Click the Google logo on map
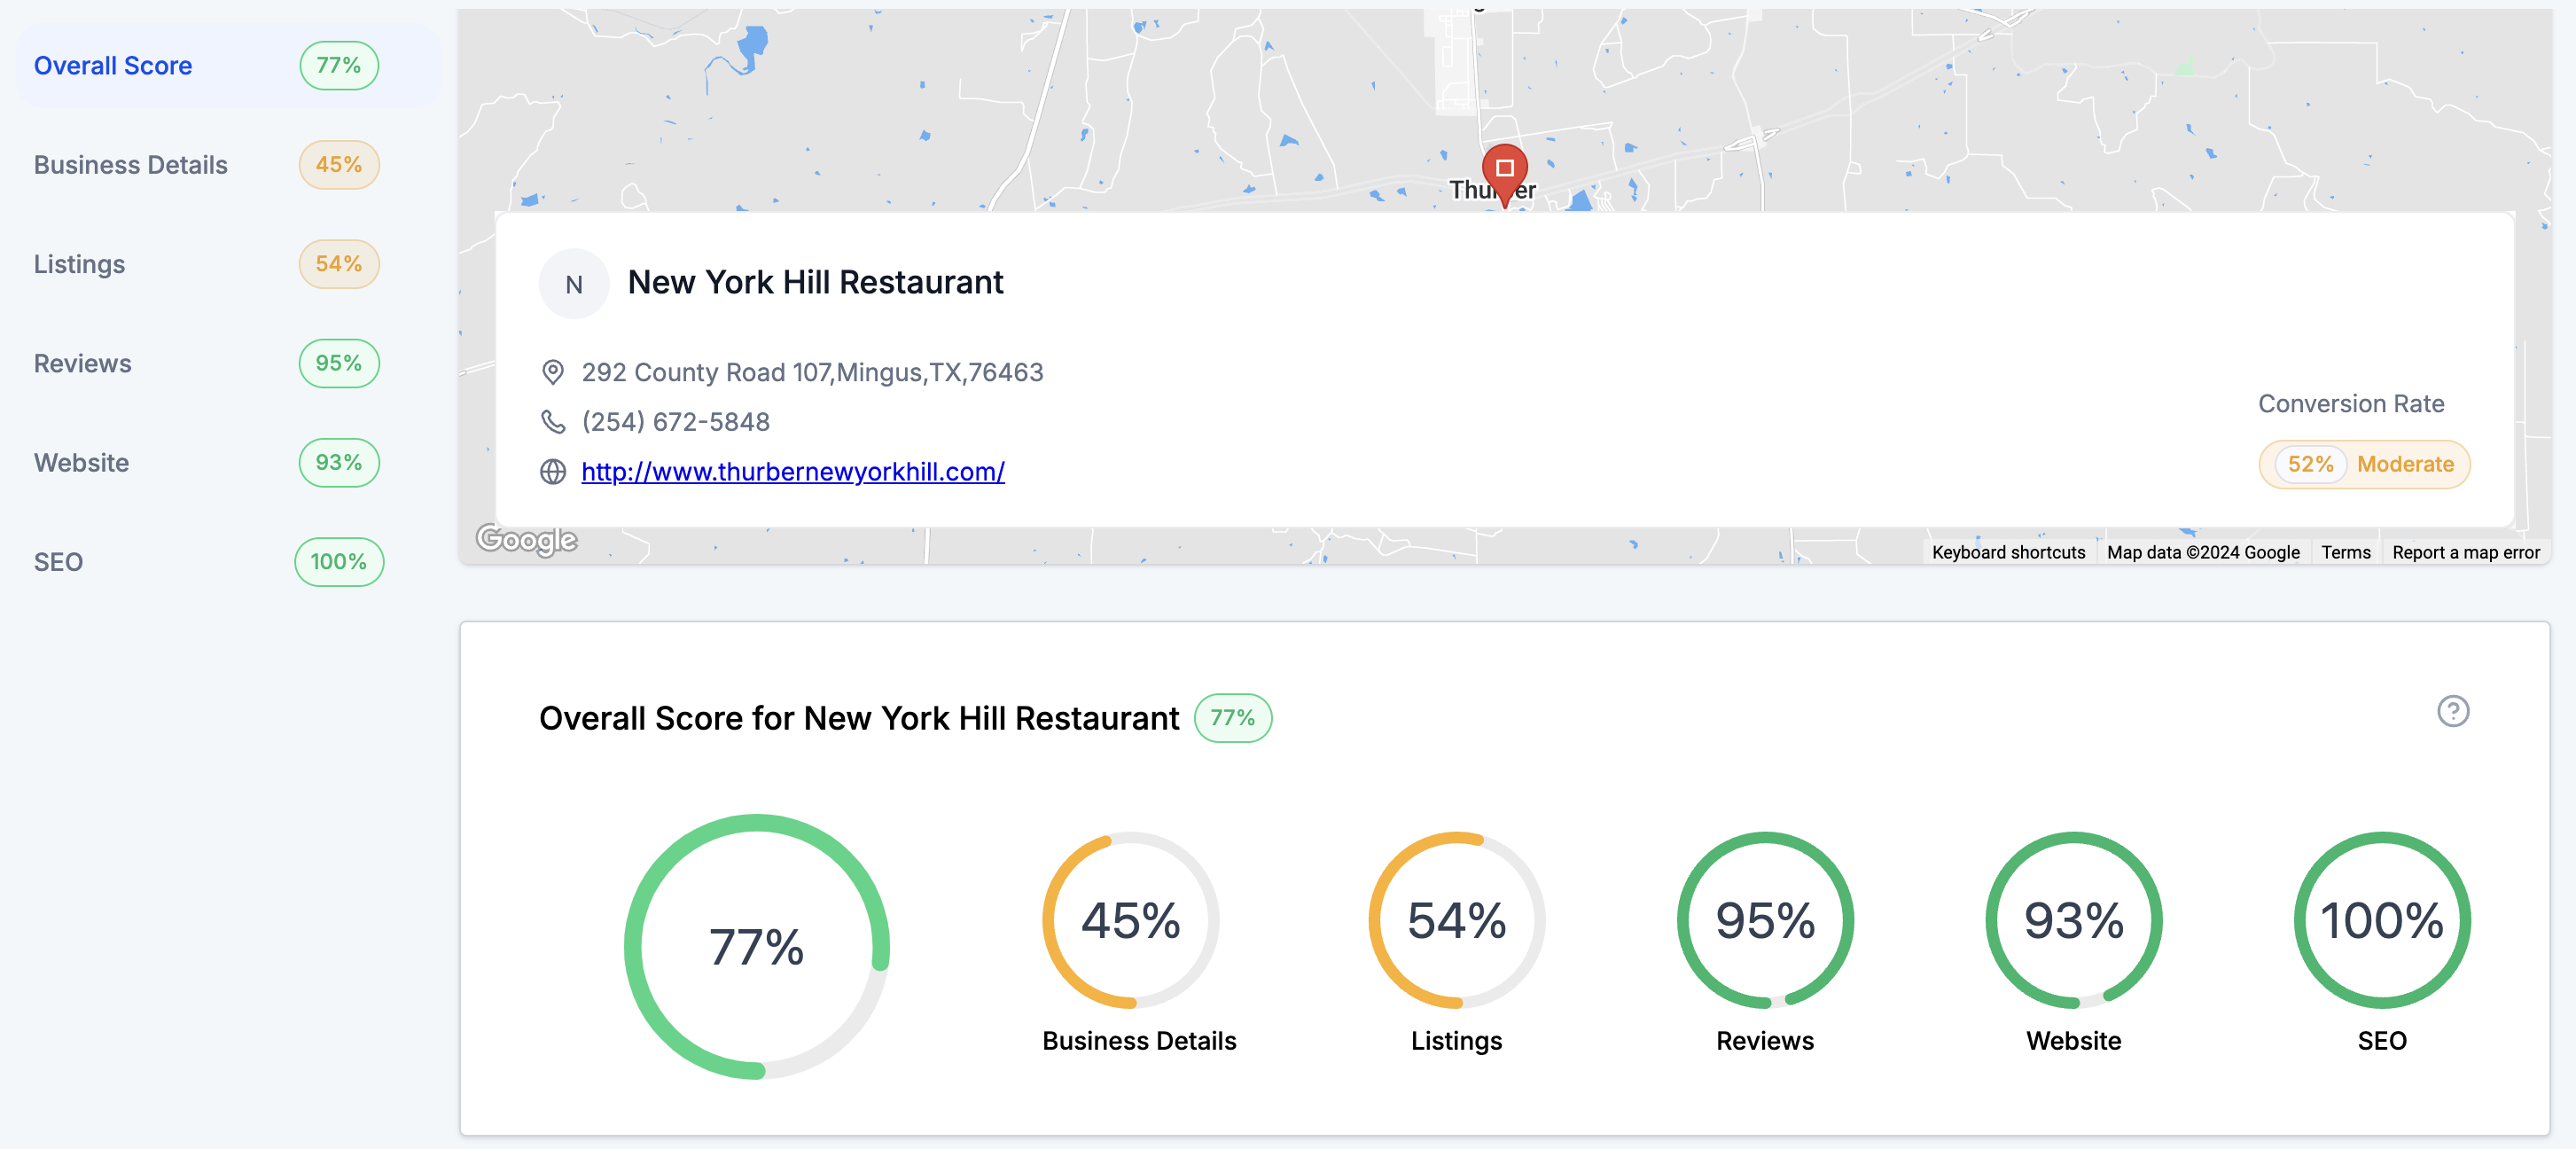This screenshot has height=1149, width=2576. click(x=527, y=540)
